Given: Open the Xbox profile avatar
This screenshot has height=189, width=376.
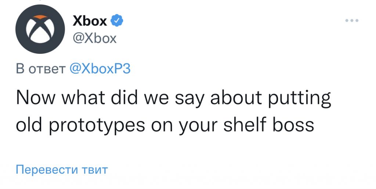Looking at the screenshot, I should (40, 29).
